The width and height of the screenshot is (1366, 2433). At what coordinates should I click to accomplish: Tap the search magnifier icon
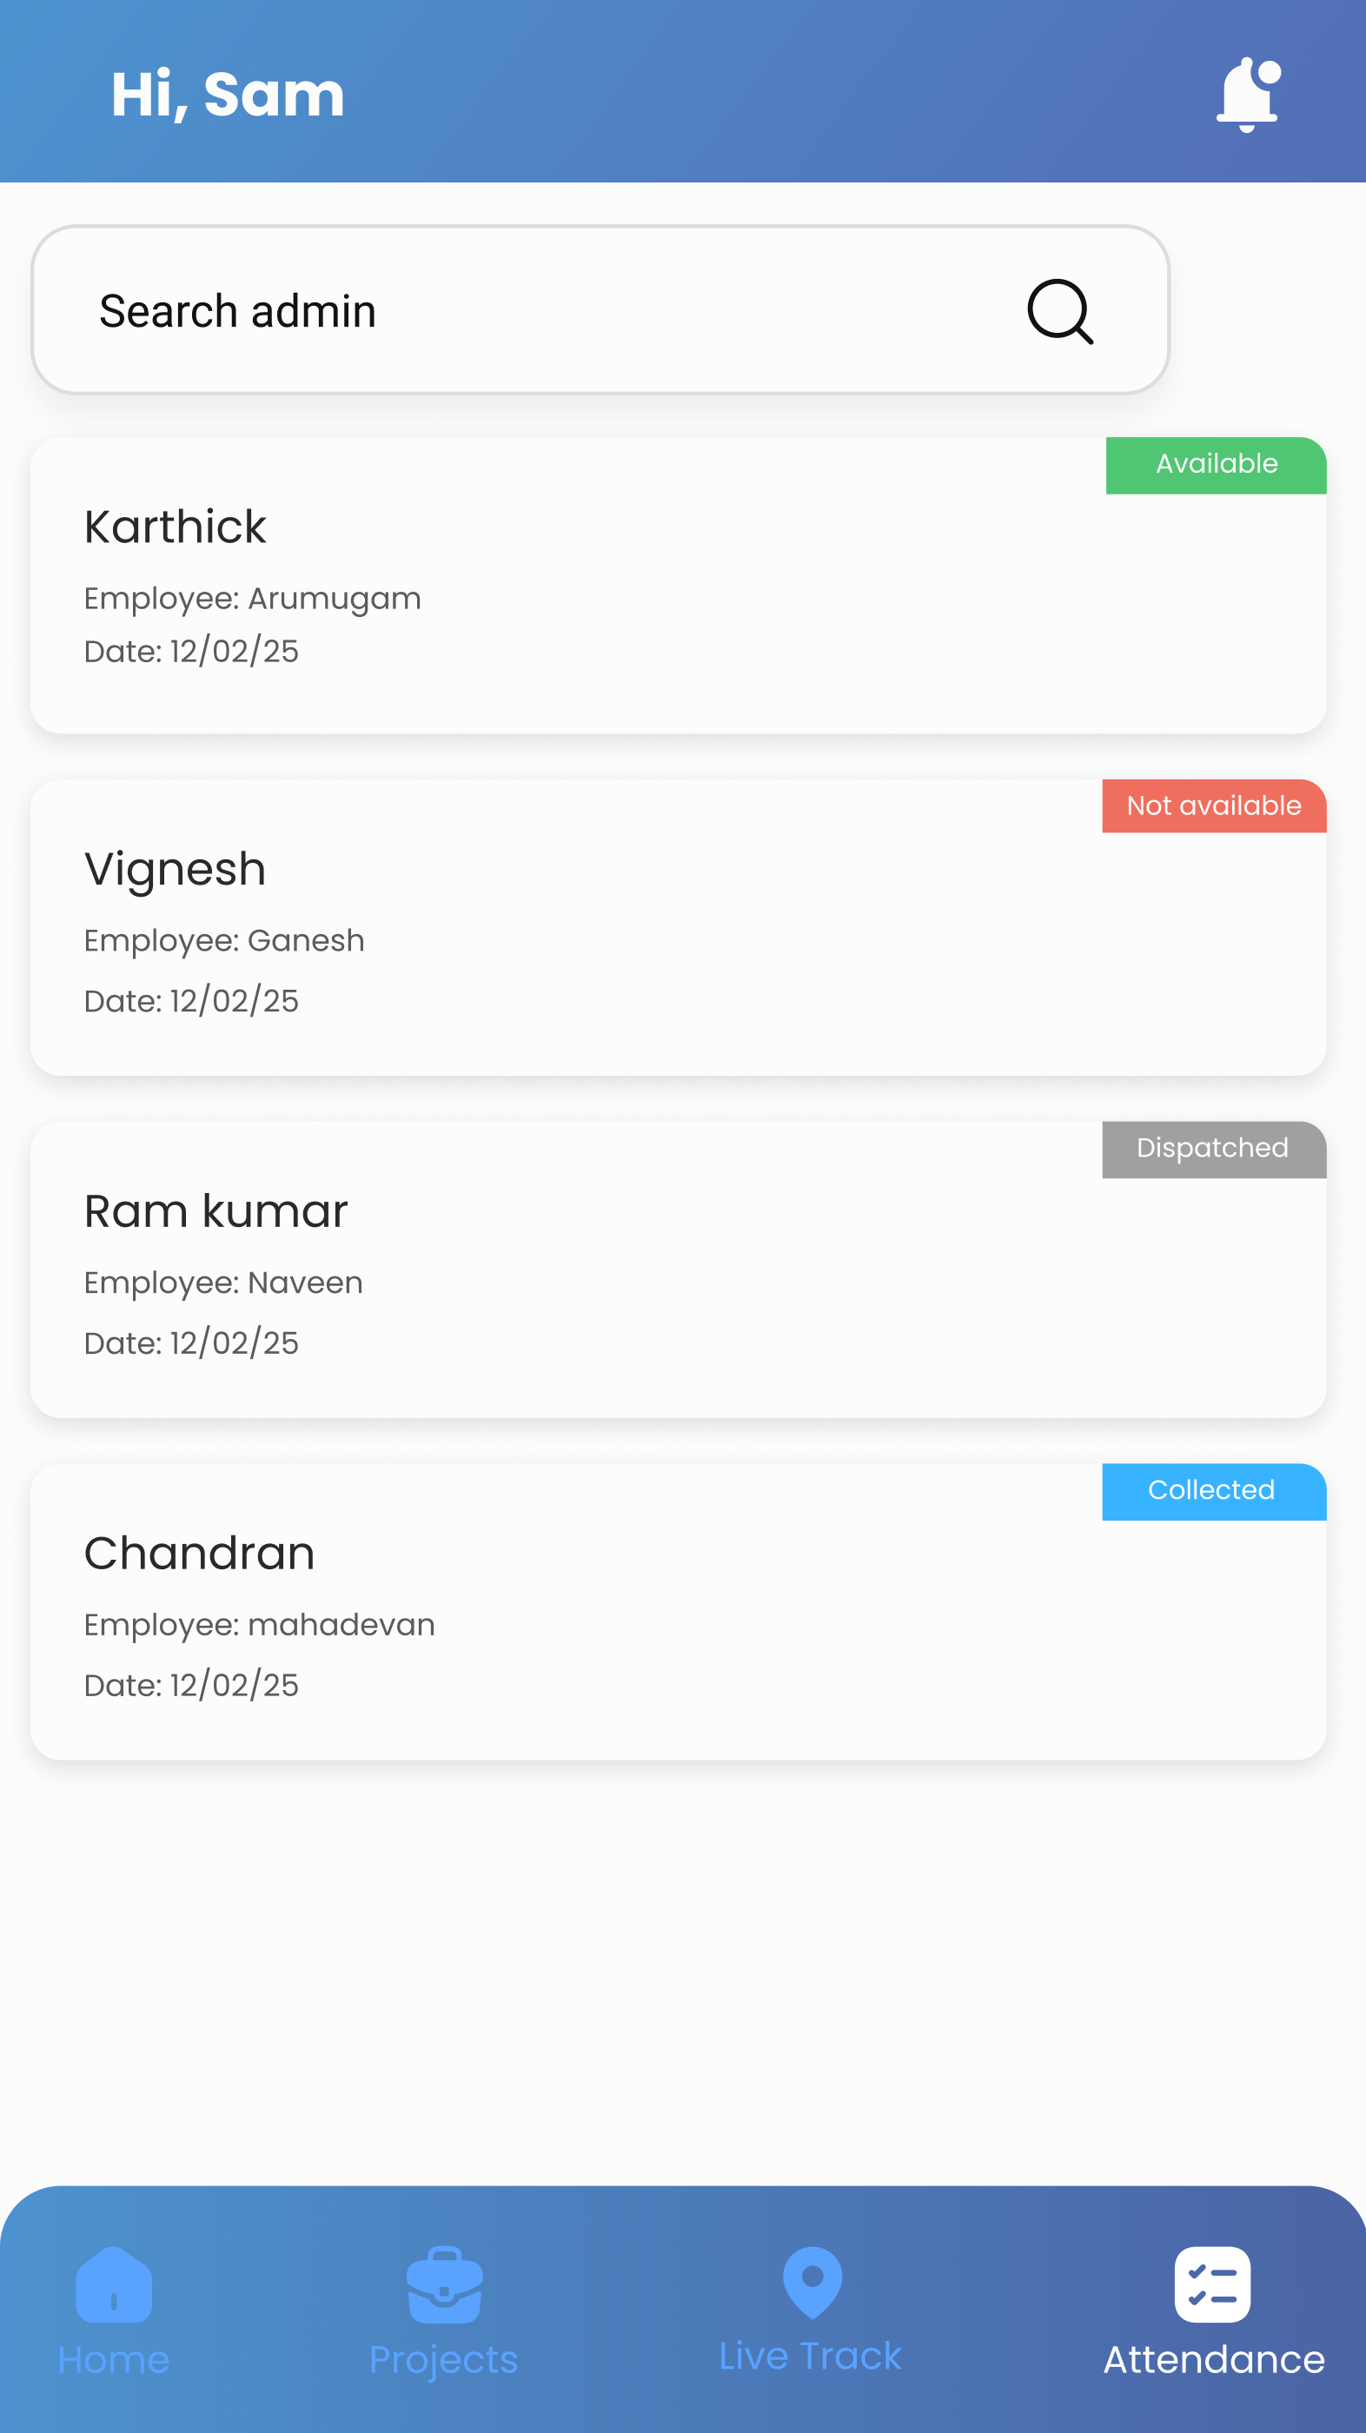1060,312
